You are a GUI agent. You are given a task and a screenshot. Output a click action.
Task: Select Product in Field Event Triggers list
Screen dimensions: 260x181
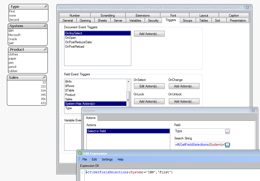70,95
